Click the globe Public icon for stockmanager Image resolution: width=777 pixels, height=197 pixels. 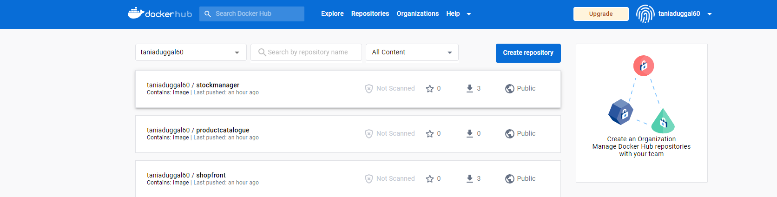pyautogui.click(x=510, y=89)
